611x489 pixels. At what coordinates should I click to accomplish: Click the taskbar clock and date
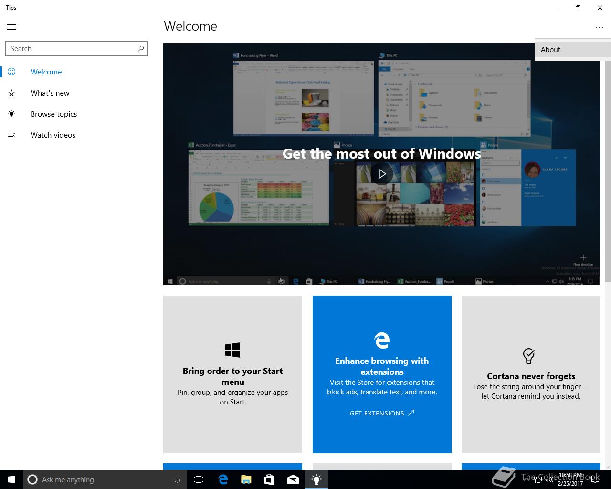click(570, 479)
